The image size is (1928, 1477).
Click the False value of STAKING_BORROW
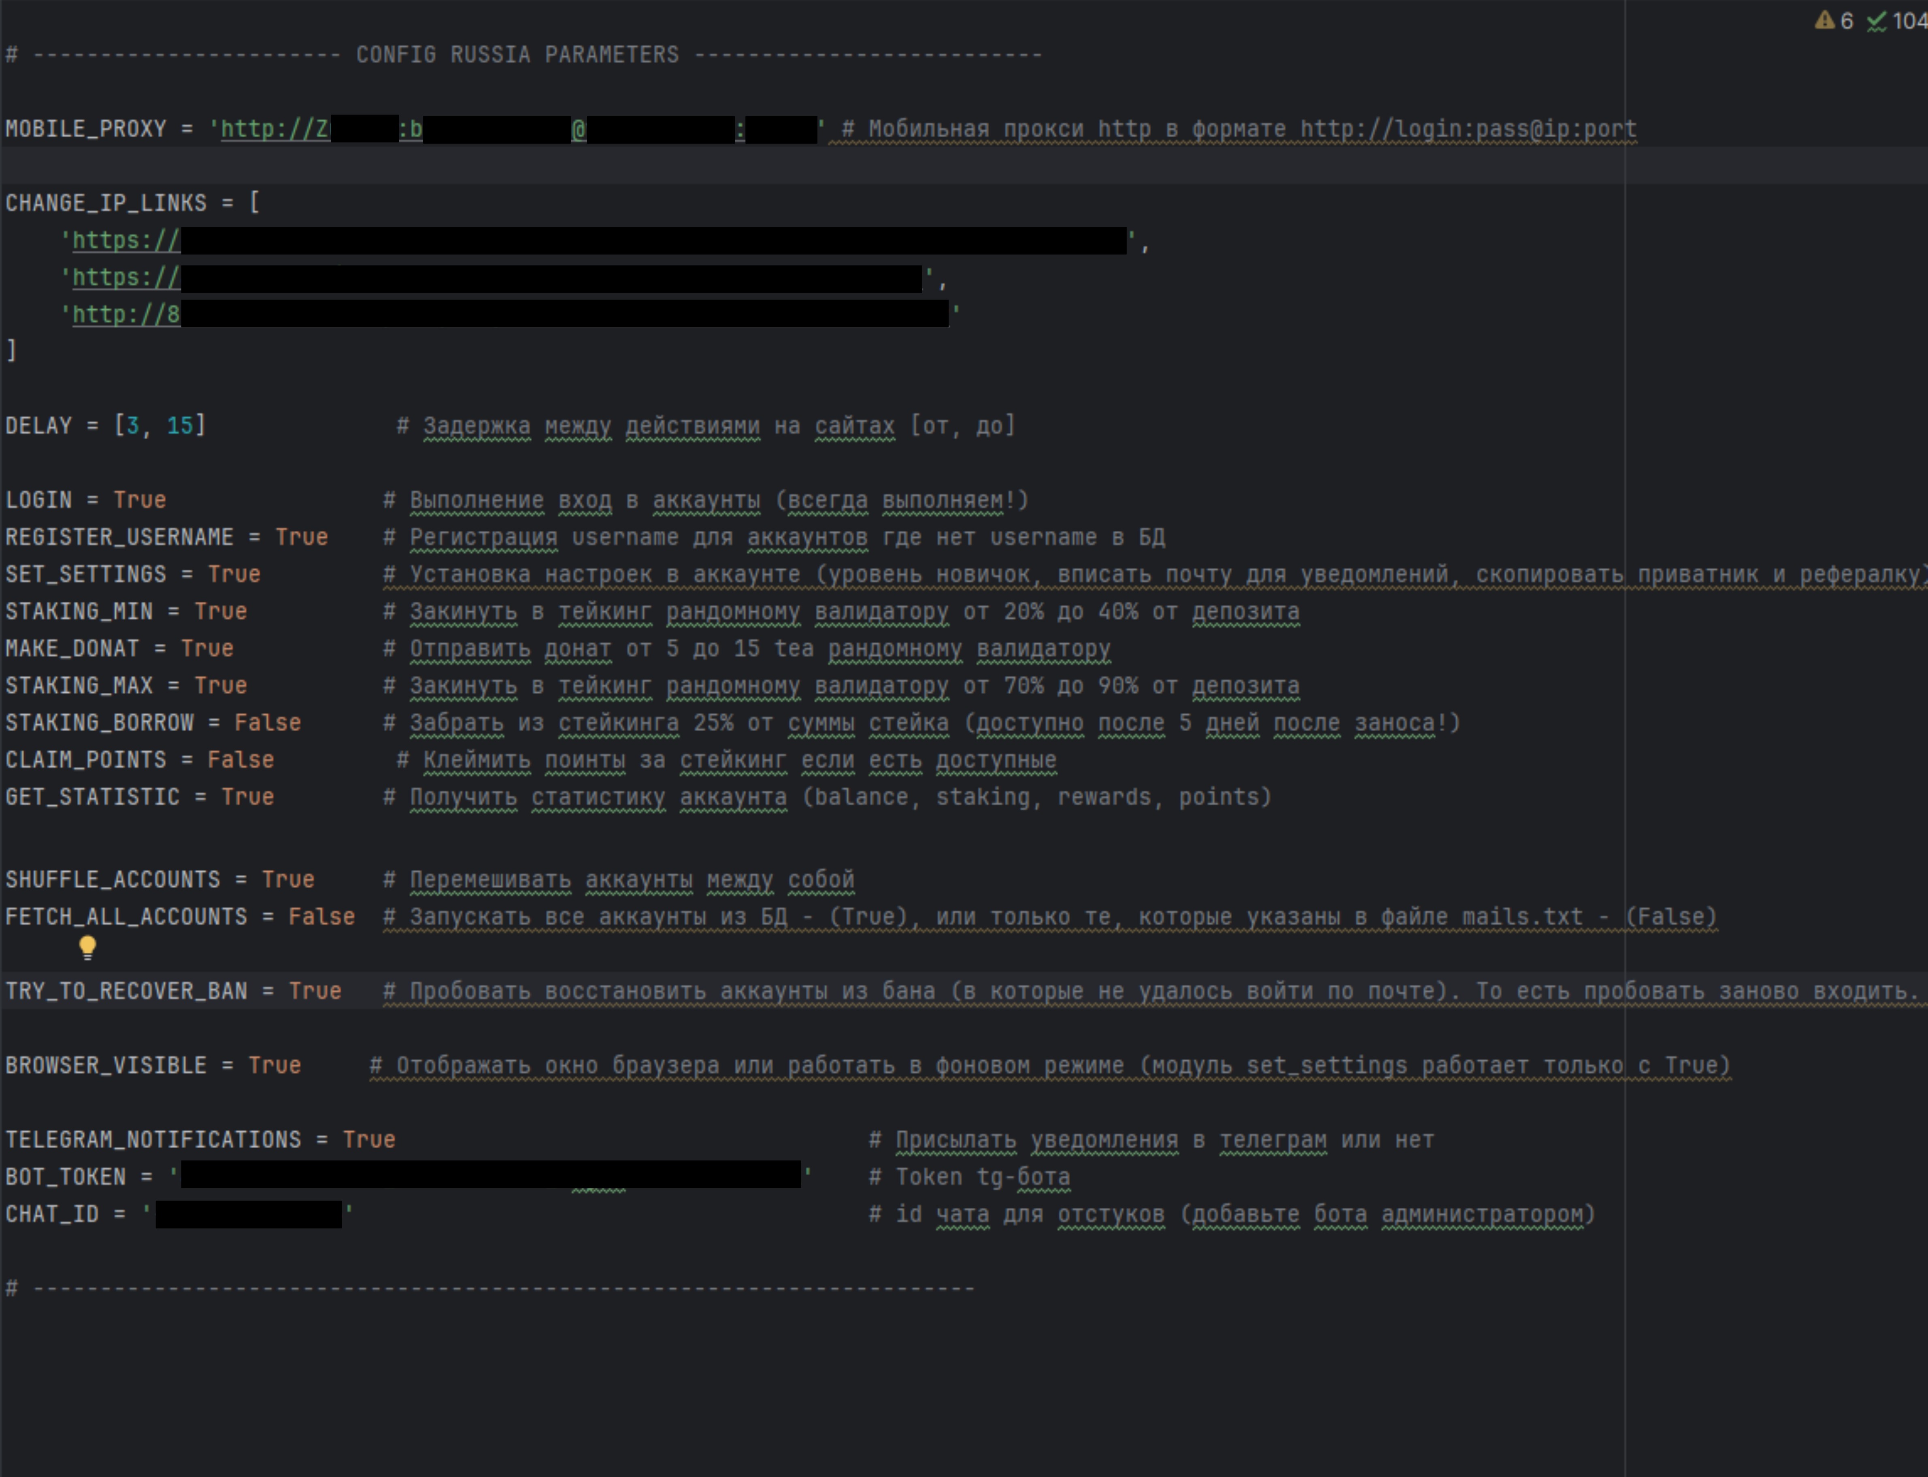point(268,723)
